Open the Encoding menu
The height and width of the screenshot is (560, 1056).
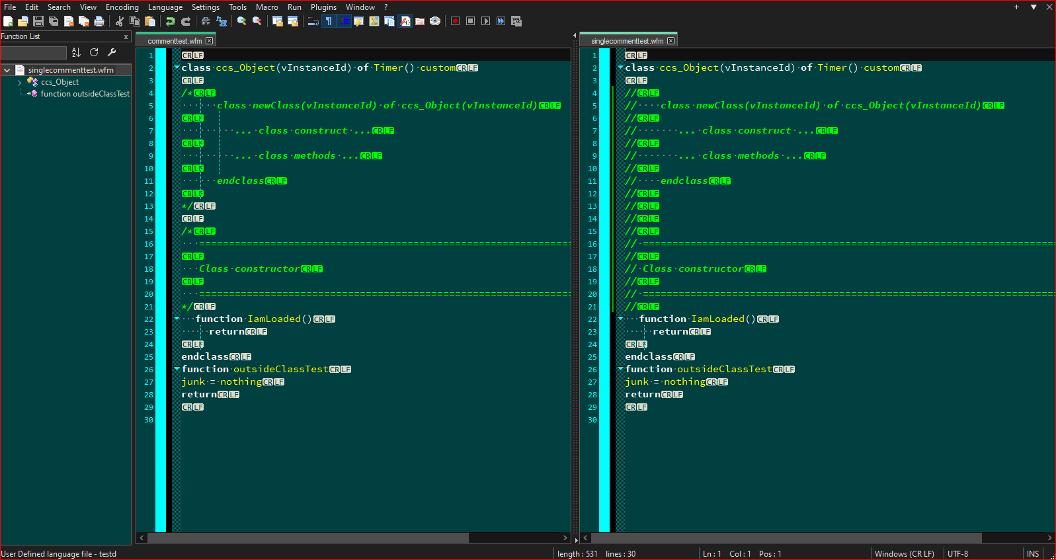122,7
